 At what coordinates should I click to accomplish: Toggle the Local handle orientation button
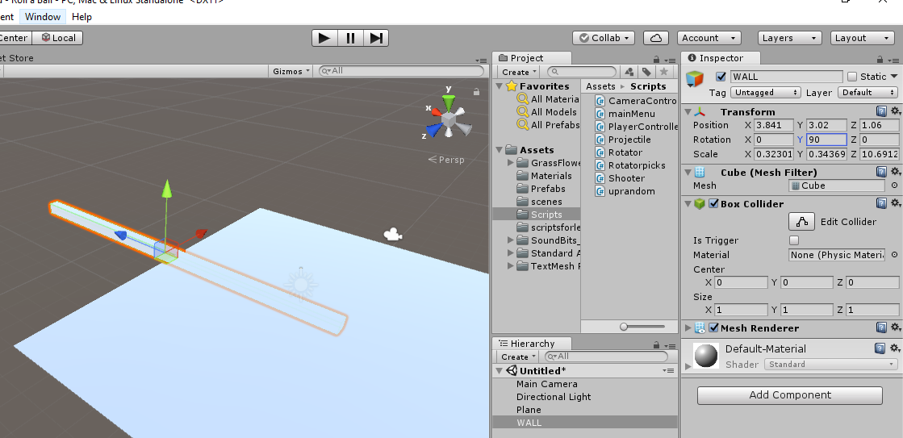(58, 38)
